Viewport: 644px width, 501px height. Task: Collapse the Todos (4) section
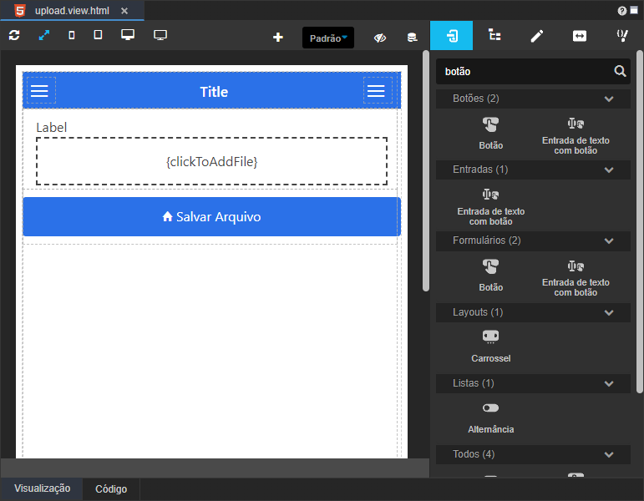[609, 455]
